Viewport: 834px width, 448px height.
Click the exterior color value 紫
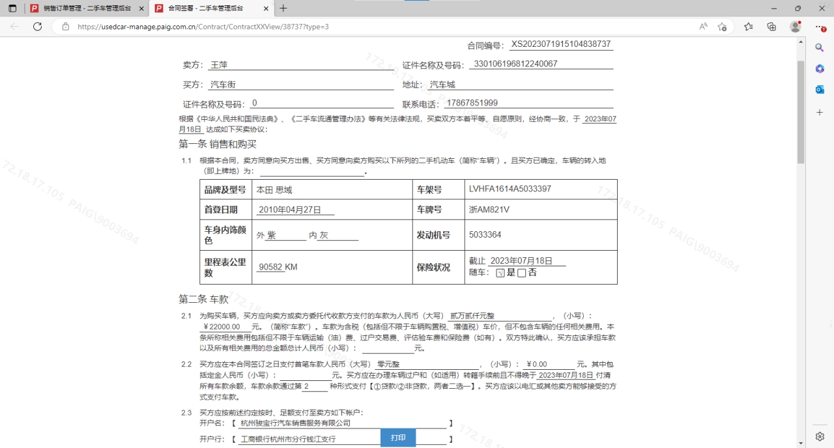pos(272,235)
